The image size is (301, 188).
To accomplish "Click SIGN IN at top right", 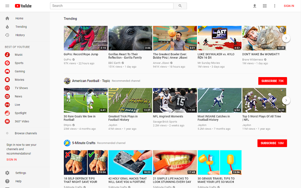I will 289,6.
